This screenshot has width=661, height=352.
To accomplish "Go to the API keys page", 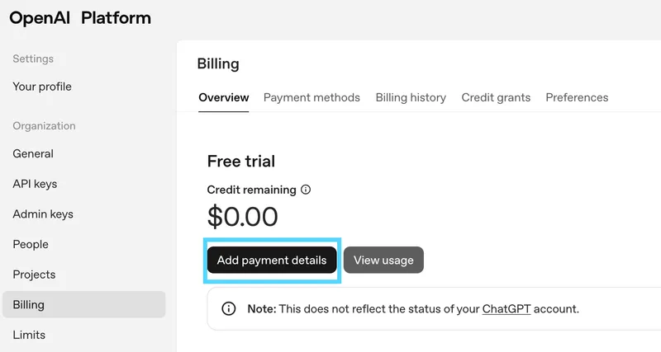I will [x=35, y=184].
